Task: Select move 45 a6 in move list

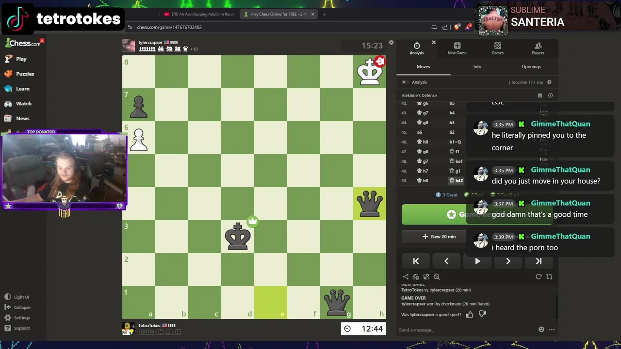Action: (419, 132)
